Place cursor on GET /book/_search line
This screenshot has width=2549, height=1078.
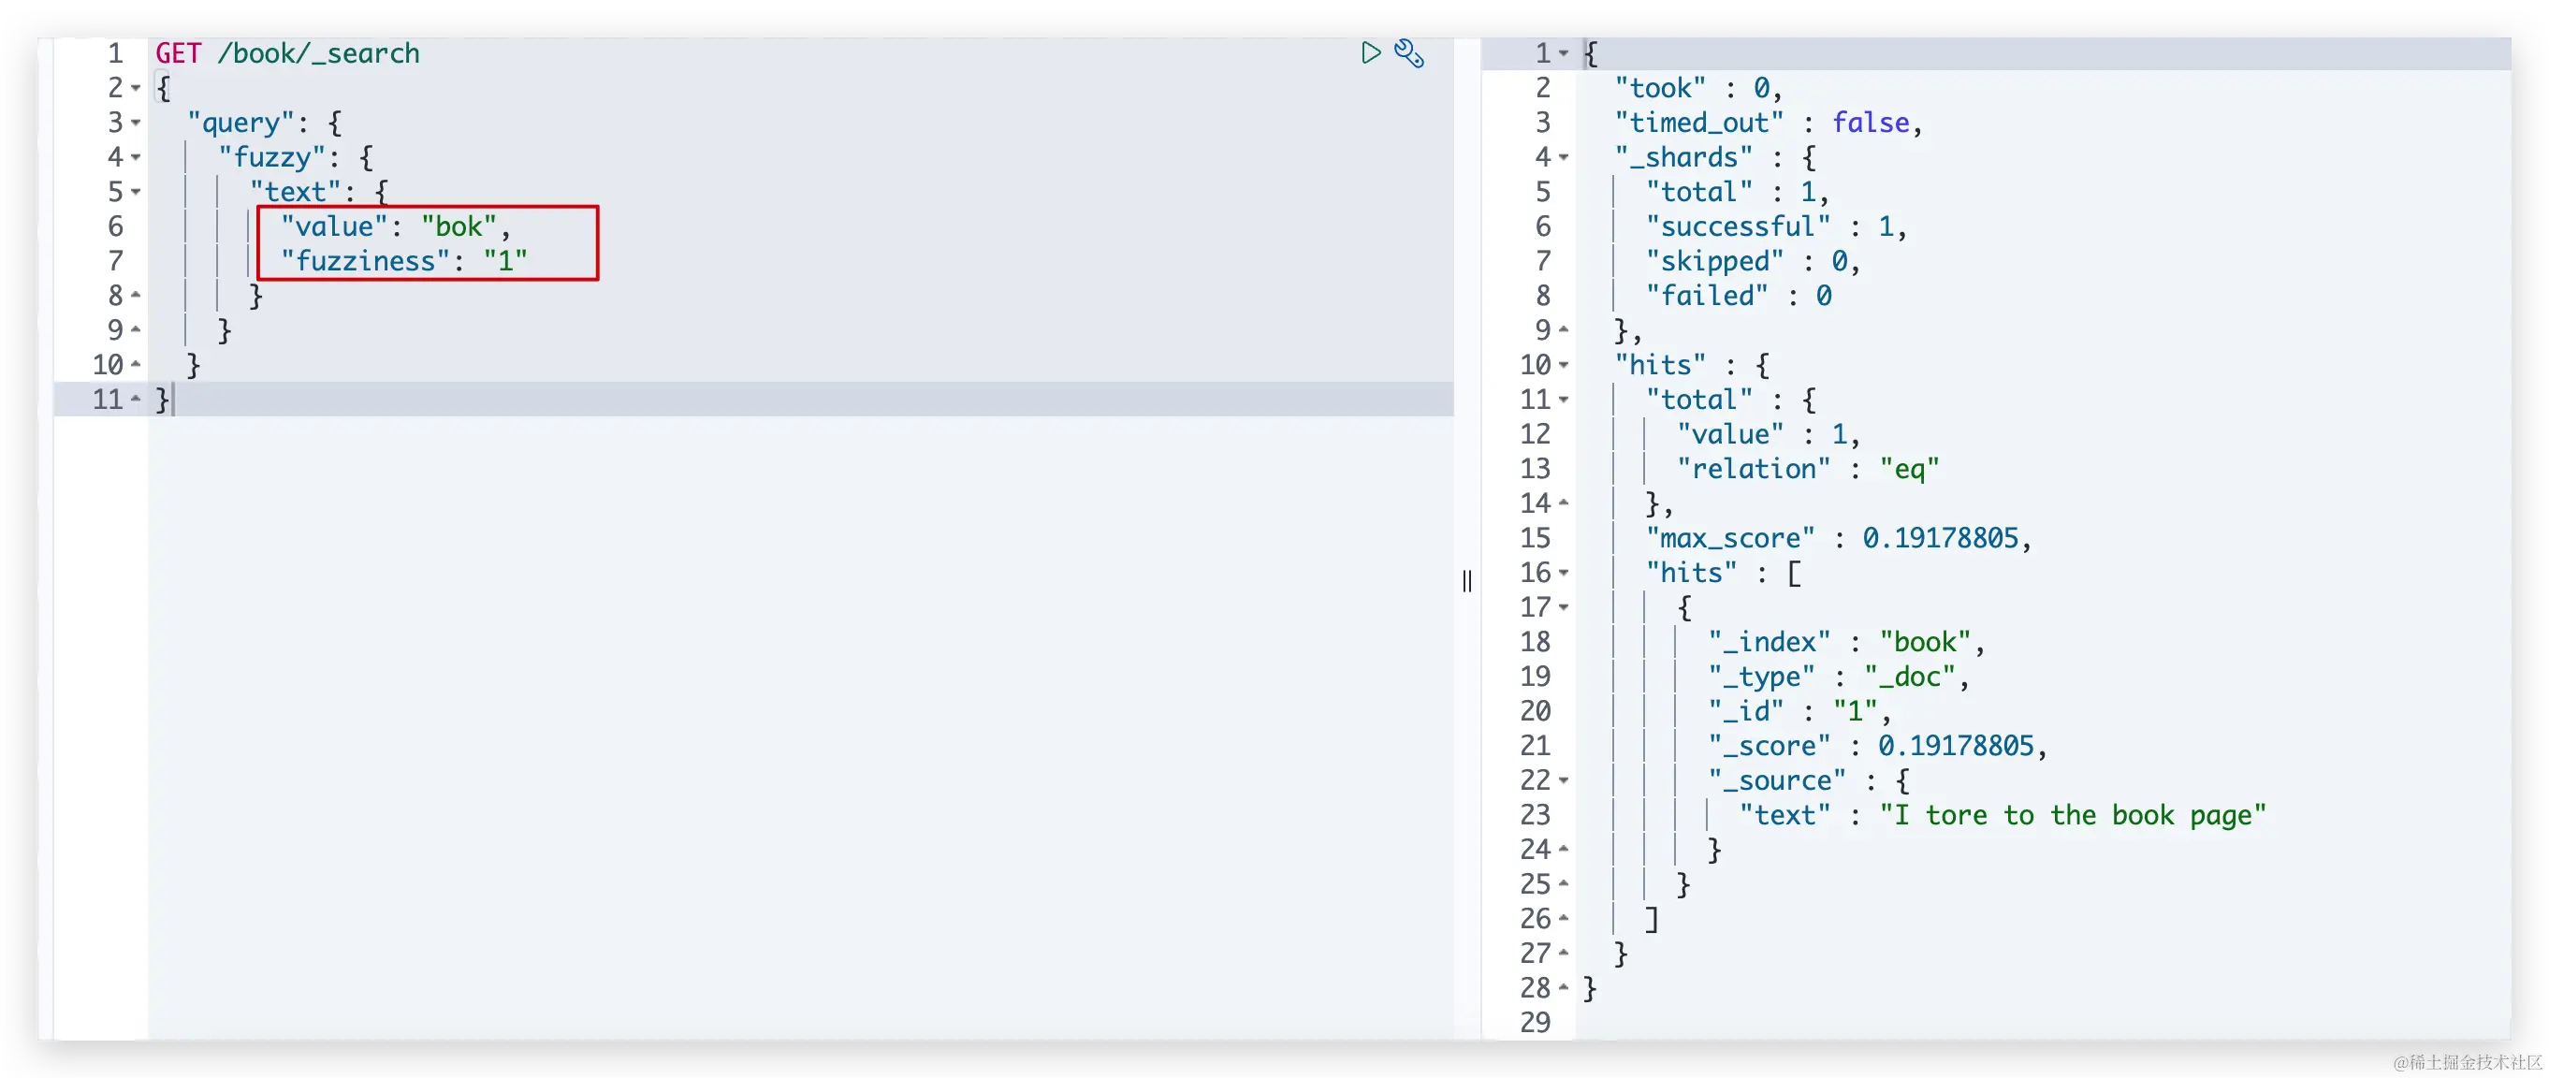tap(287, 53)
